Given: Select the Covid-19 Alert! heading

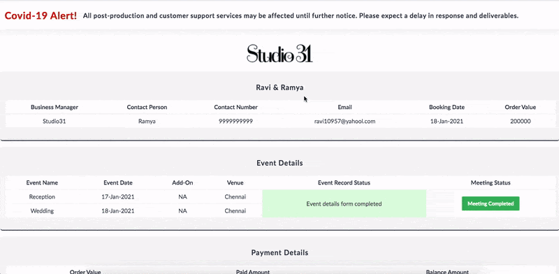Looking at the screenshot, I should tap(41, 15).
